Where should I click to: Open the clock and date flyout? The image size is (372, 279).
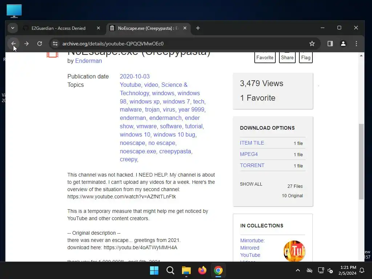point(347,270)
